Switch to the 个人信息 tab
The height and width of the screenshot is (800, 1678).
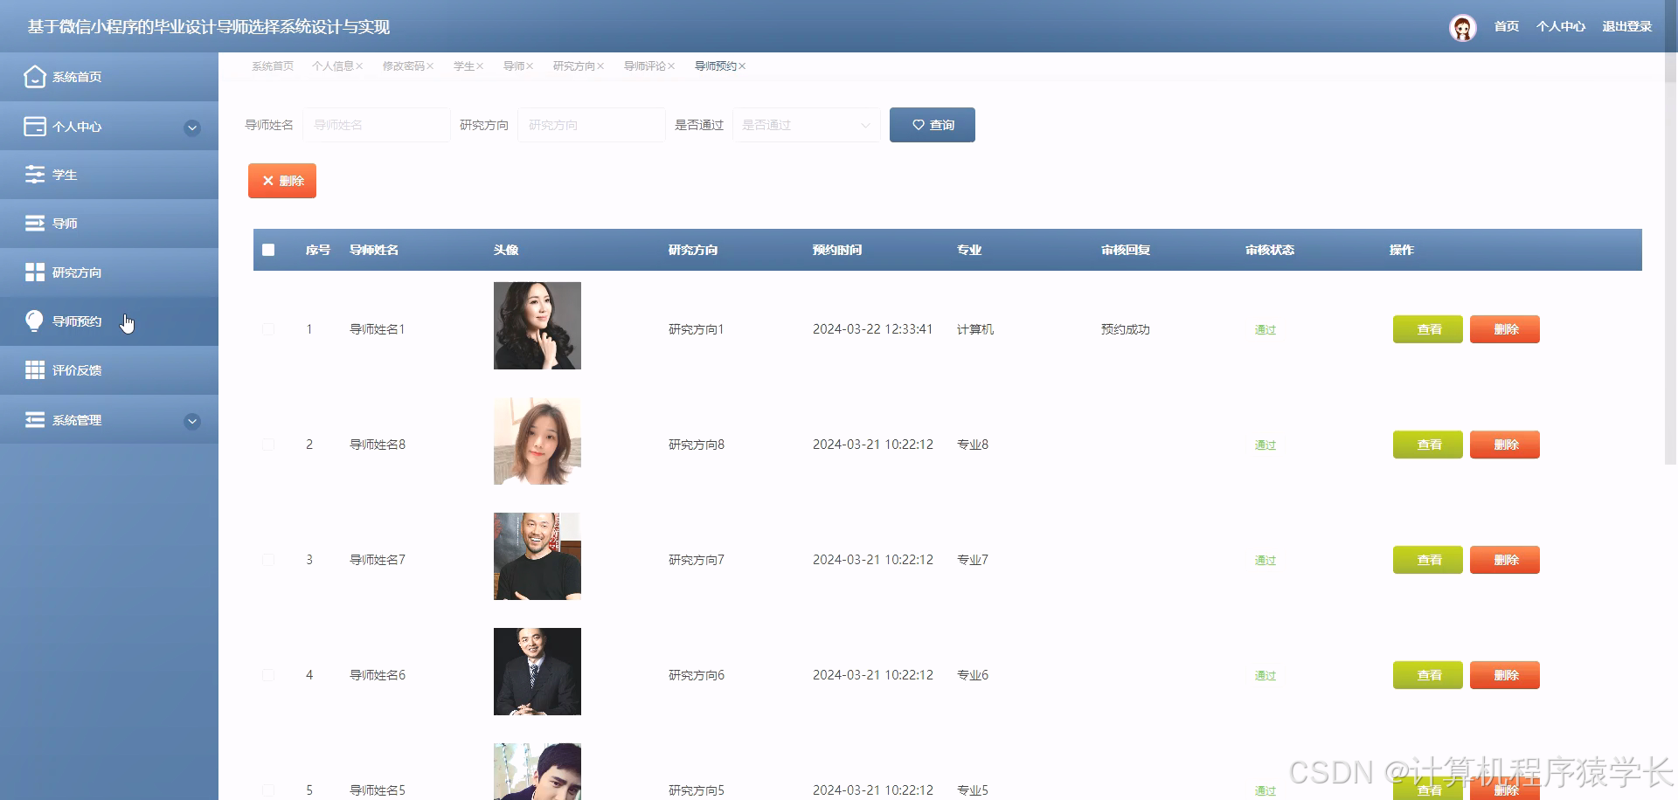(x=333, y=66)
